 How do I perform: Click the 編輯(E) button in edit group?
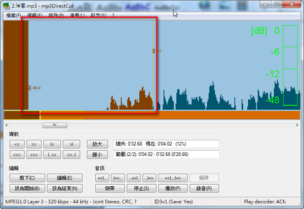(65, 178)
